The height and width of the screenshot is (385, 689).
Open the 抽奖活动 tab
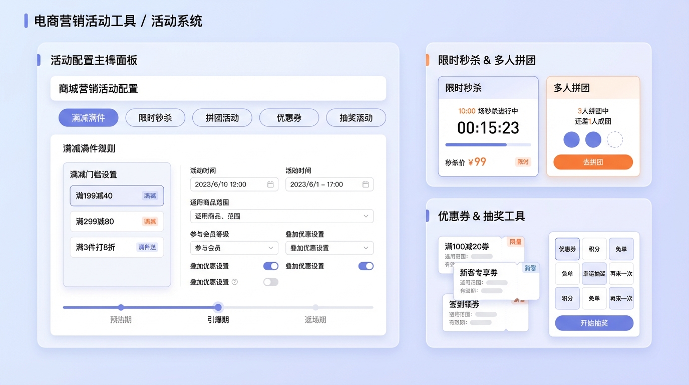356,118
